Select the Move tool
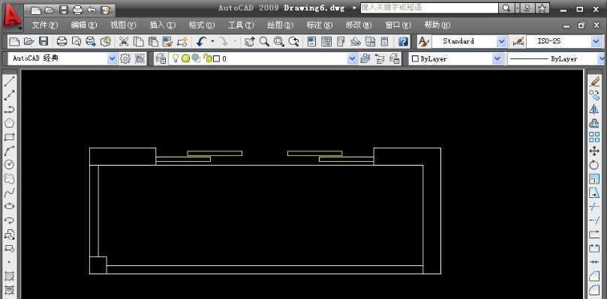The image size is (607, 299). 594,151
